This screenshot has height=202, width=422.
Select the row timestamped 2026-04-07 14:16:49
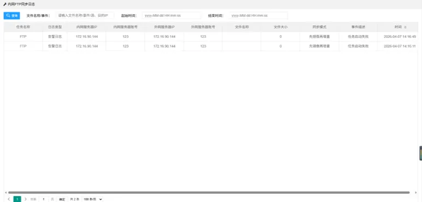tap(211, 37)
